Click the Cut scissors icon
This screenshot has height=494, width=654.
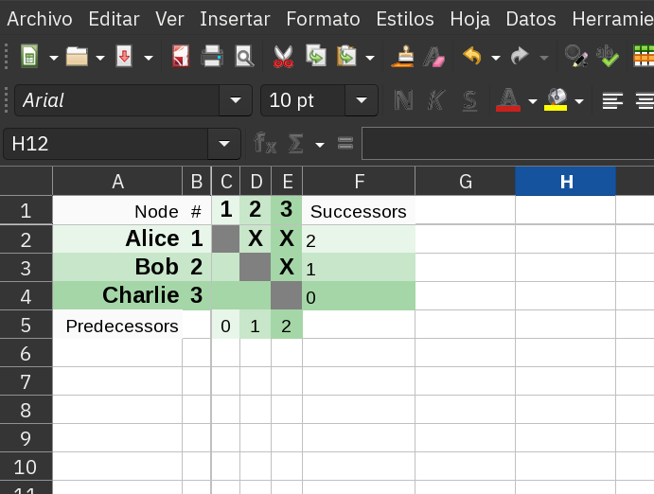click(x=283, y=57)
